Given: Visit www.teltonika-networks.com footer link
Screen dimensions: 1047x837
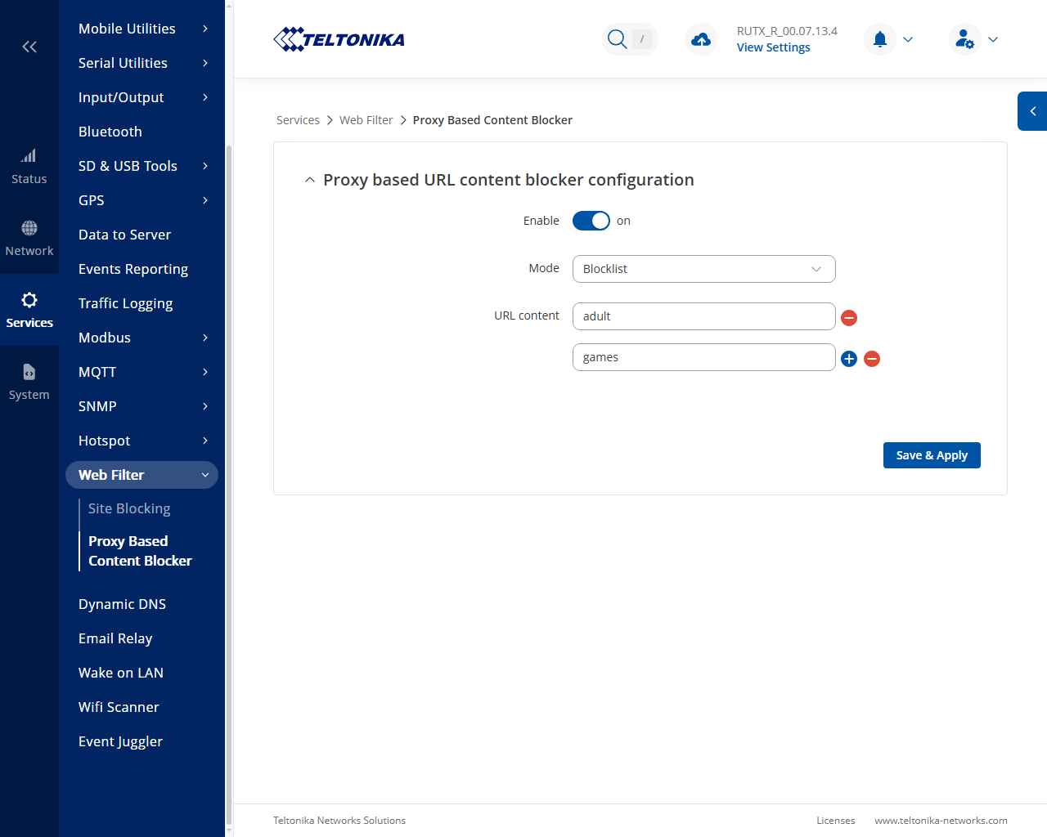Looking at the screenshot, I should click(941, 821).
